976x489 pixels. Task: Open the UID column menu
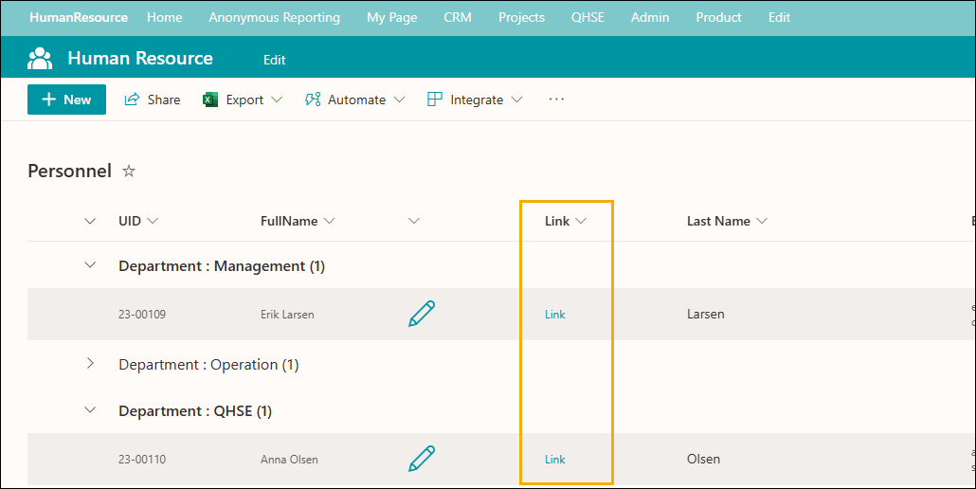[x=153, y=221]
